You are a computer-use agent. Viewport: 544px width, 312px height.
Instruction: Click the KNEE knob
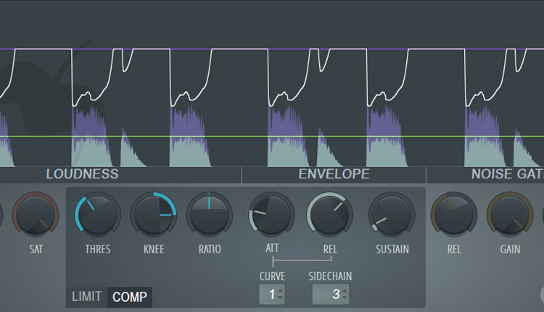tap(154, 215)
